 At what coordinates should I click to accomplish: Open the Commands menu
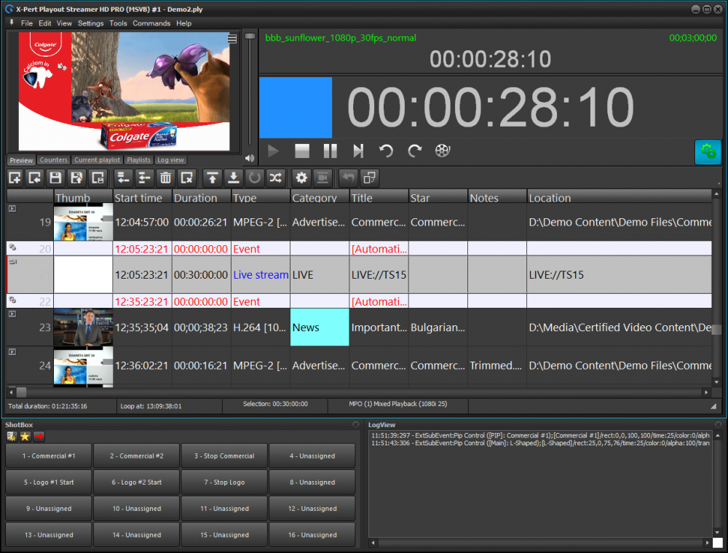151,23
